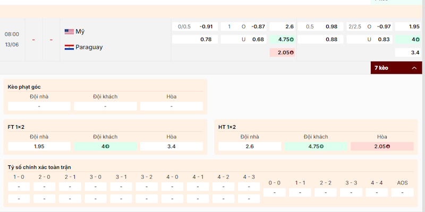Screen dimensions: 425x212
Task: Select corner bet Đội nhà cell
Action: [39, 107]
